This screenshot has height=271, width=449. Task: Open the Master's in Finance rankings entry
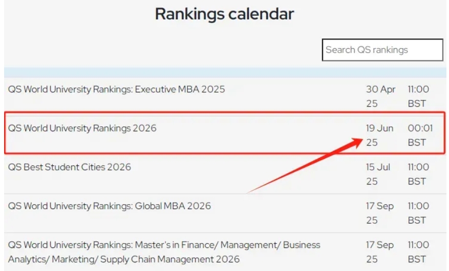(x=164, y=252)
